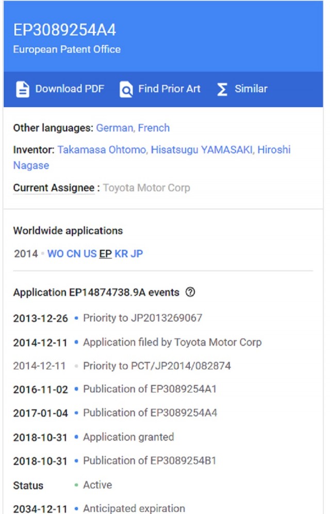The height and width of the screenshot is (514, 330).
Task: Click Publication of EP3089254B1 event
Action: pos(150,460)
